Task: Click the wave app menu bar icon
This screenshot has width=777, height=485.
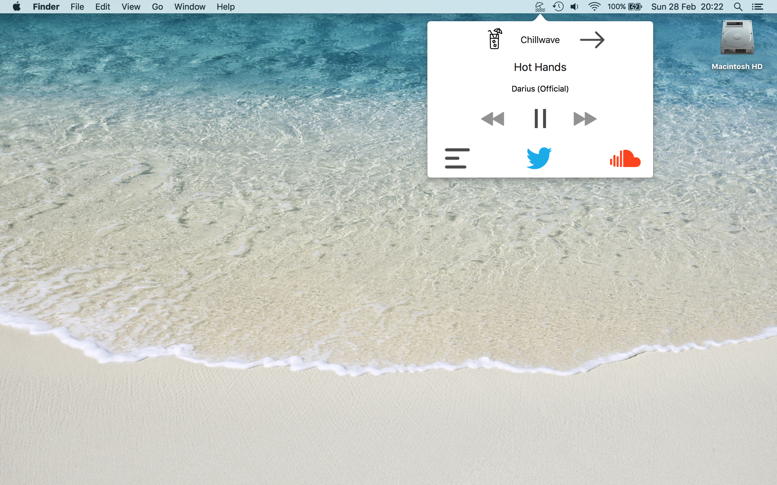Action: tap(540, 7)
